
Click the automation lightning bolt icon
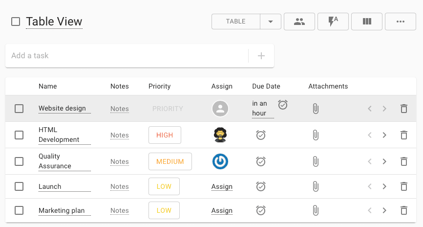pos(333,22)
